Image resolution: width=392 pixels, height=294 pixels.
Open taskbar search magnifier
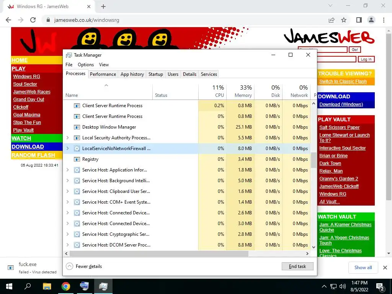(28, 286)
